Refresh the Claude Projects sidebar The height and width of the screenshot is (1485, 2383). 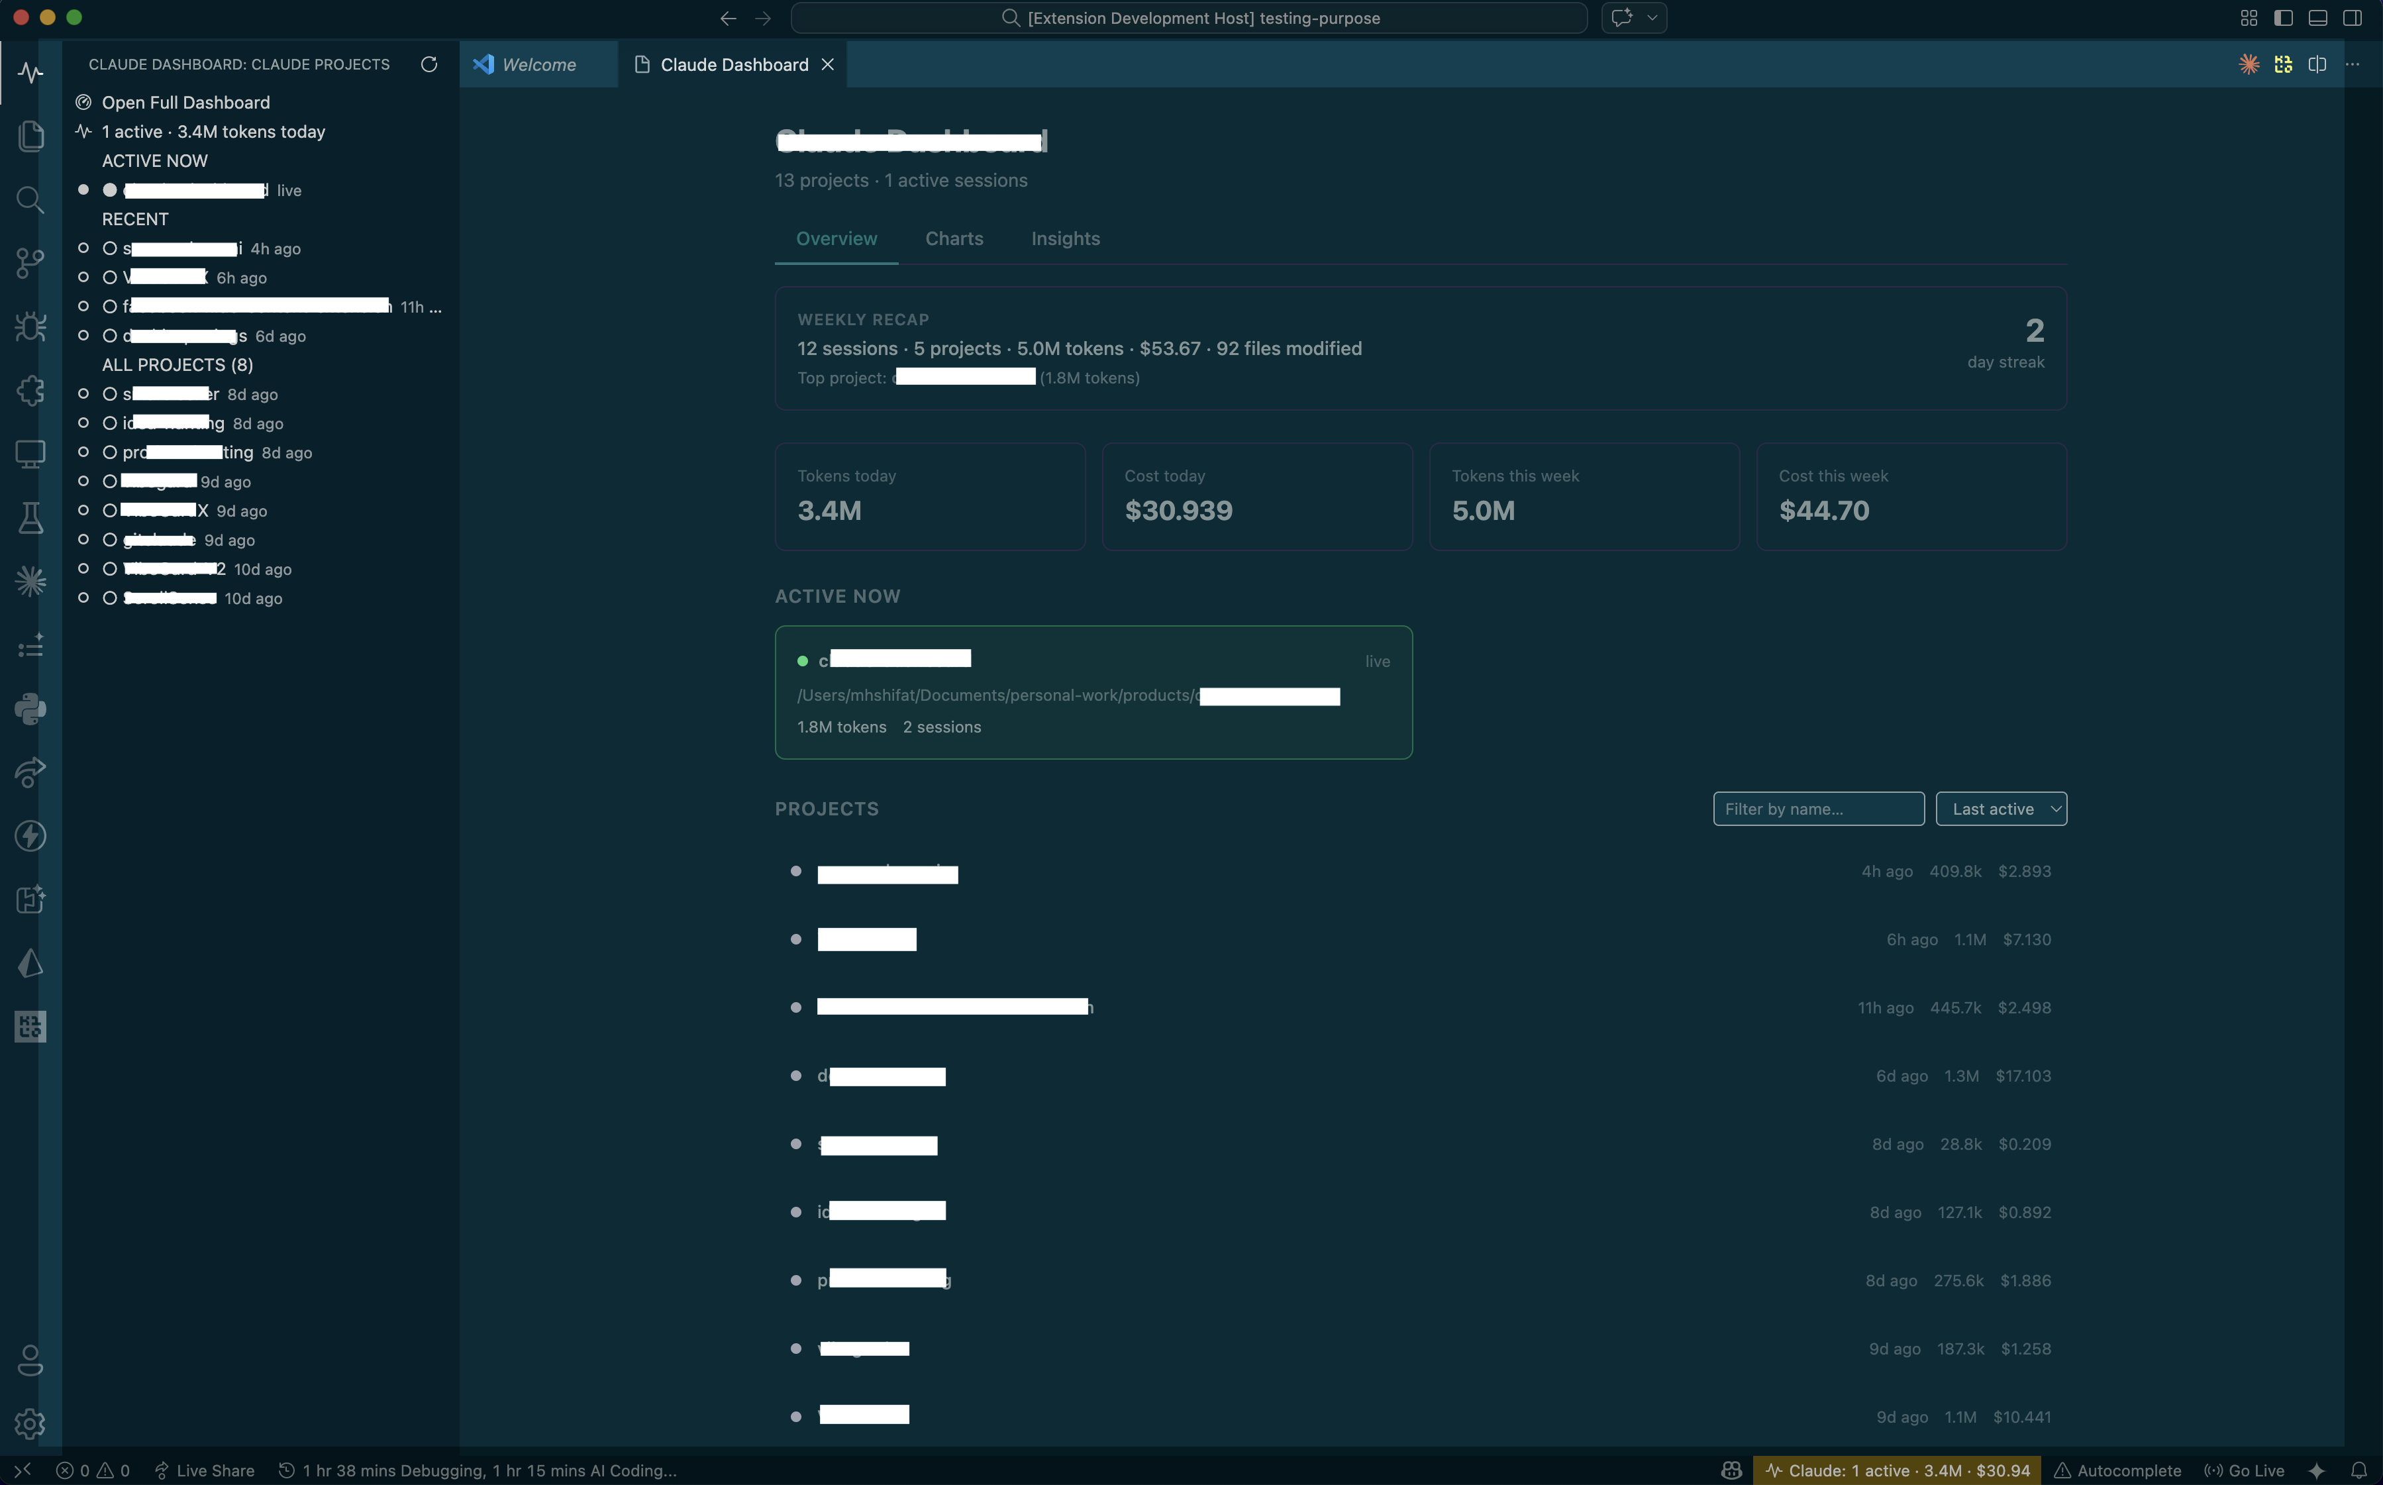click(429, 64)
